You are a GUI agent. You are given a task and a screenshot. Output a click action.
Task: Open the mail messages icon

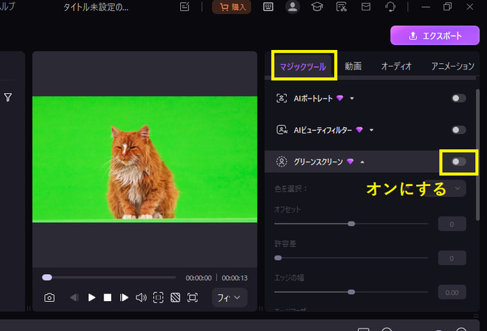coord(366,7)
